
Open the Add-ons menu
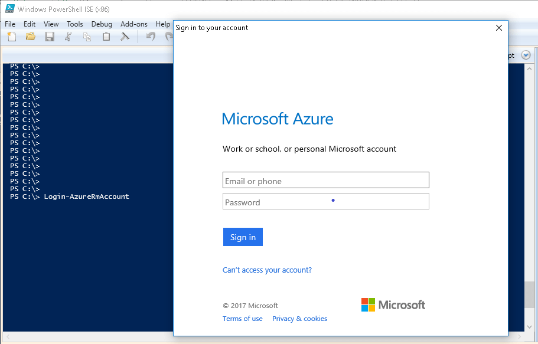pos(134,24)
